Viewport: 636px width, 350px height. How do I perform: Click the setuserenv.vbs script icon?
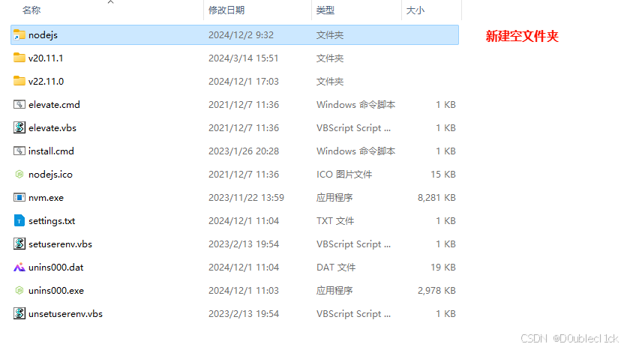(19, 244)
